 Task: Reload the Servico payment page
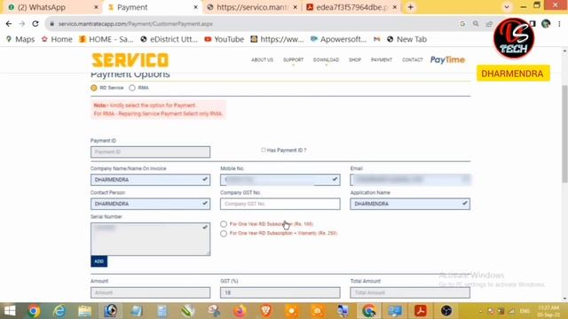pos(35,24)
